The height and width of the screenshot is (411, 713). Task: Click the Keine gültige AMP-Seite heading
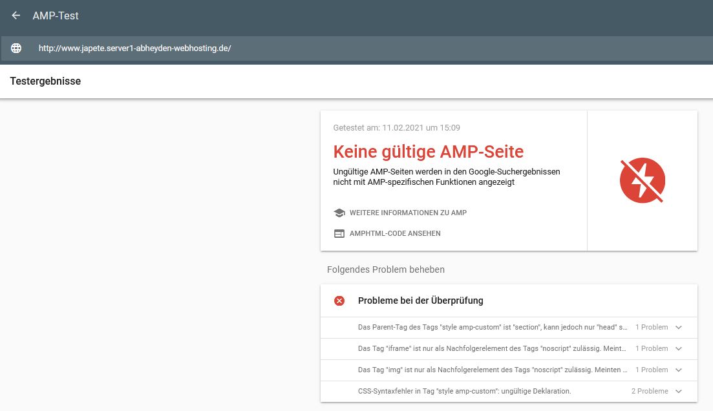[x=428, y=152]
